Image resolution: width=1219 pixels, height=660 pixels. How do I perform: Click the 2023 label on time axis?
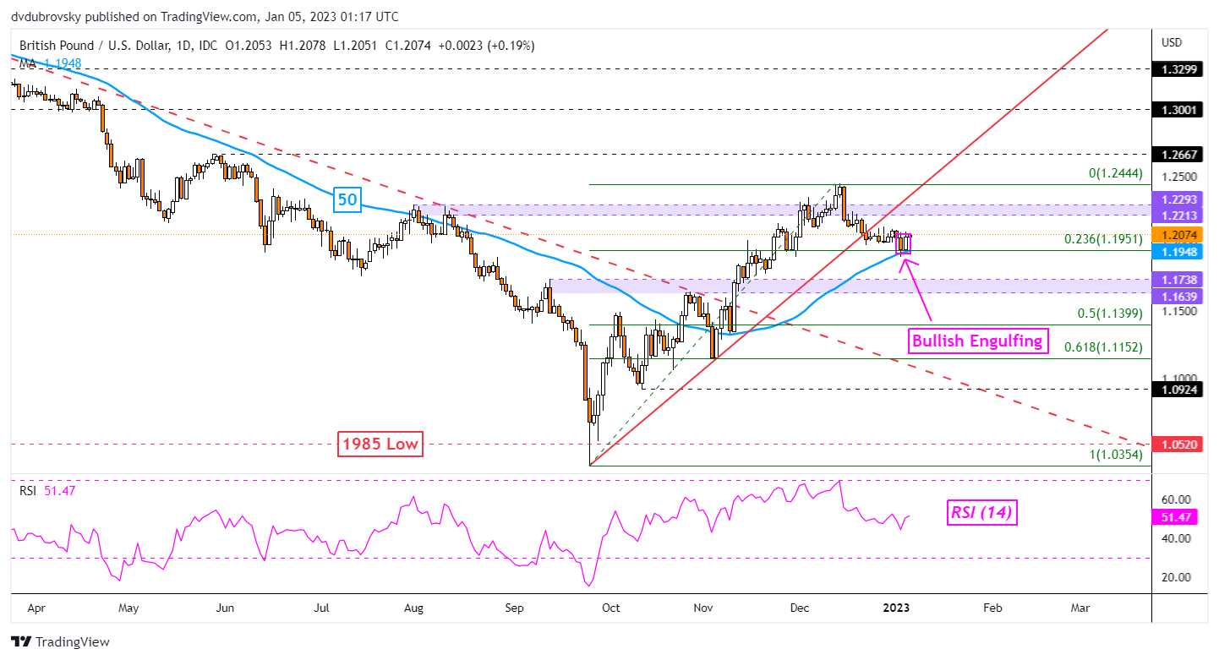click(x=894, y=607)
